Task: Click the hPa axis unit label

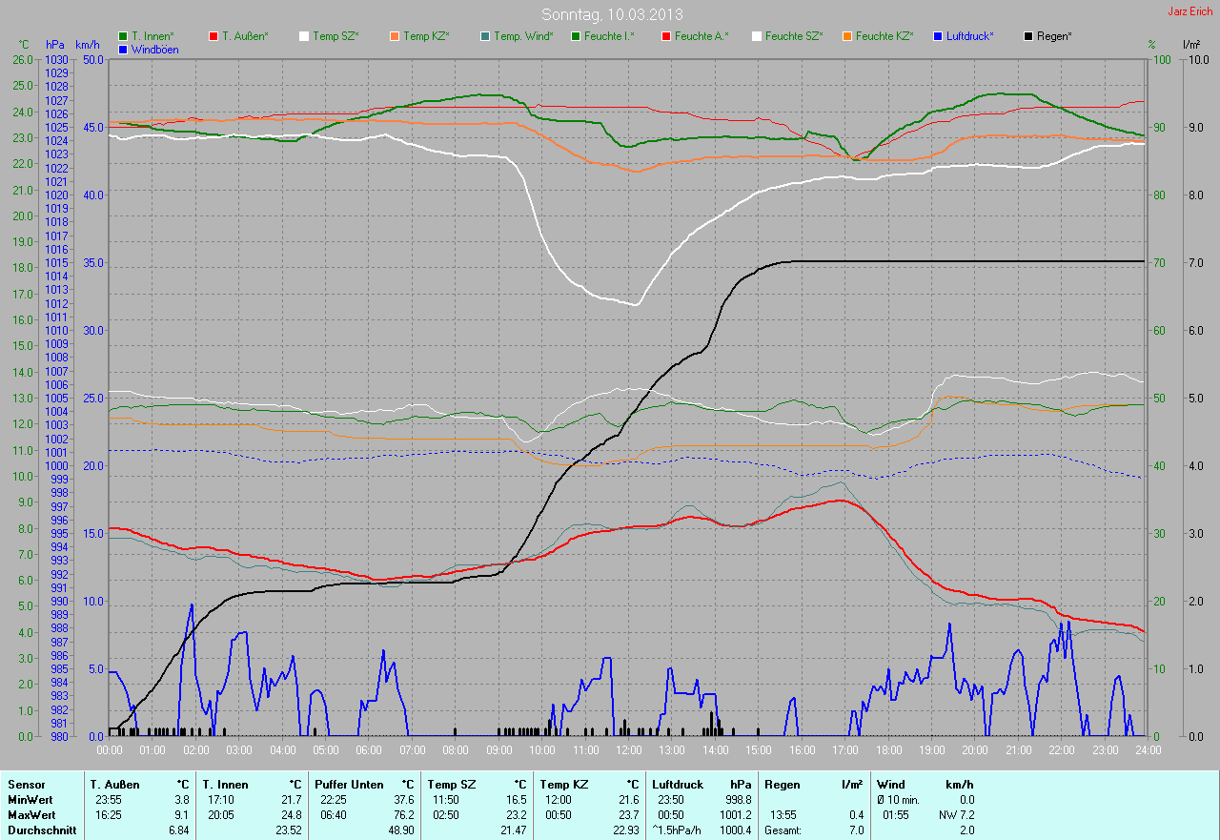Action: pyautogui.click(x=54, y=45)
